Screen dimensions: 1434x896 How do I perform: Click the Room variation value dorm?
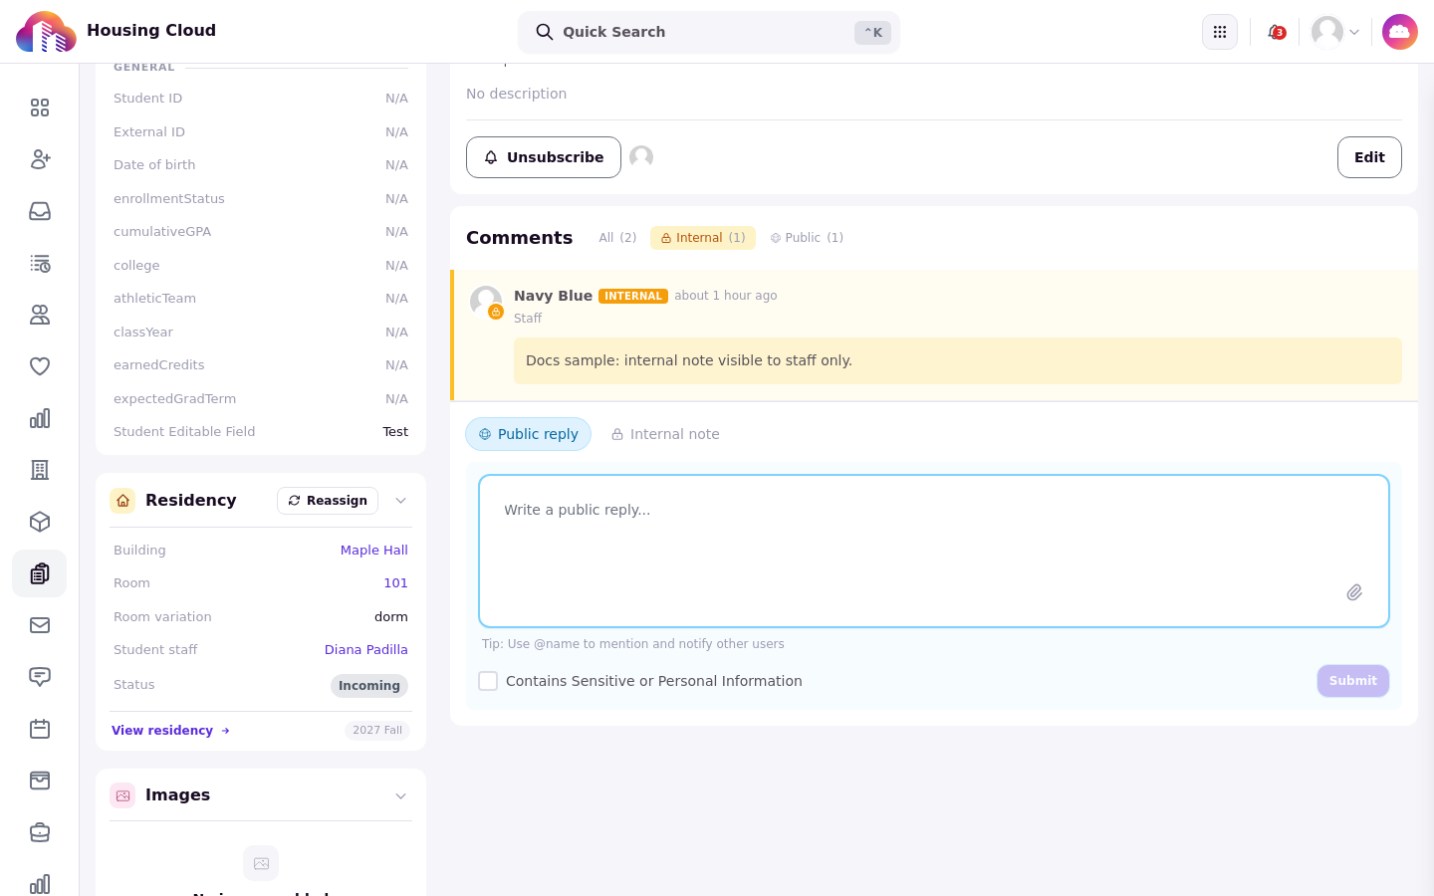pyautogui.click(x=391, y=617)
